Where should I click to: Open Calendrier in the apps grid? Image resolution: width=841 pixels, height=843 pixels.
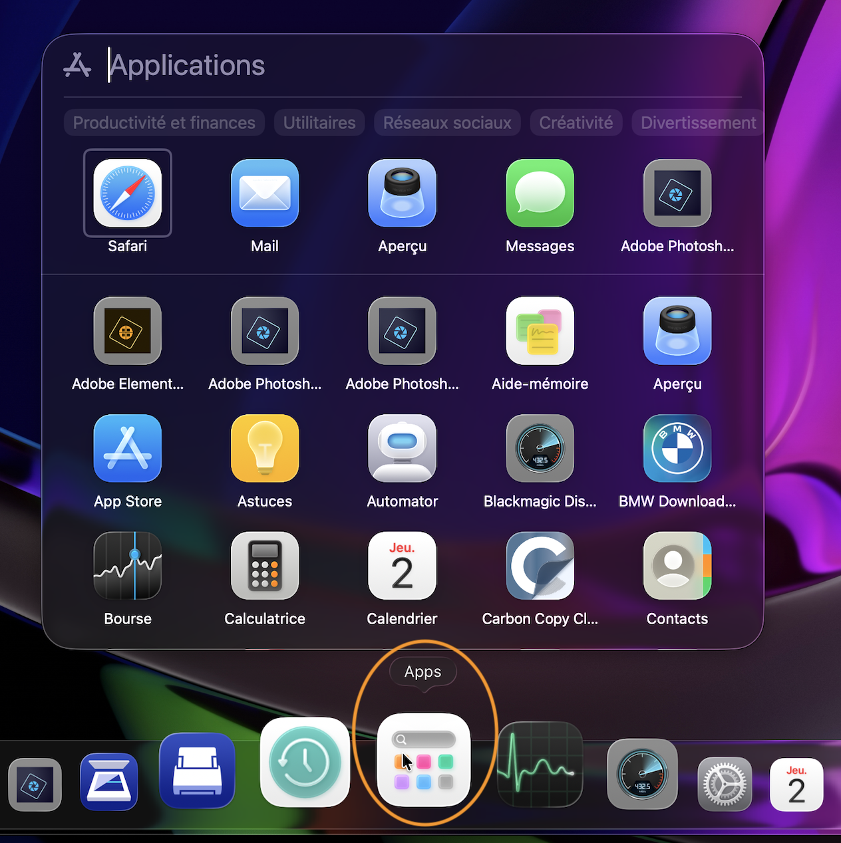click(x=403, y=566)
